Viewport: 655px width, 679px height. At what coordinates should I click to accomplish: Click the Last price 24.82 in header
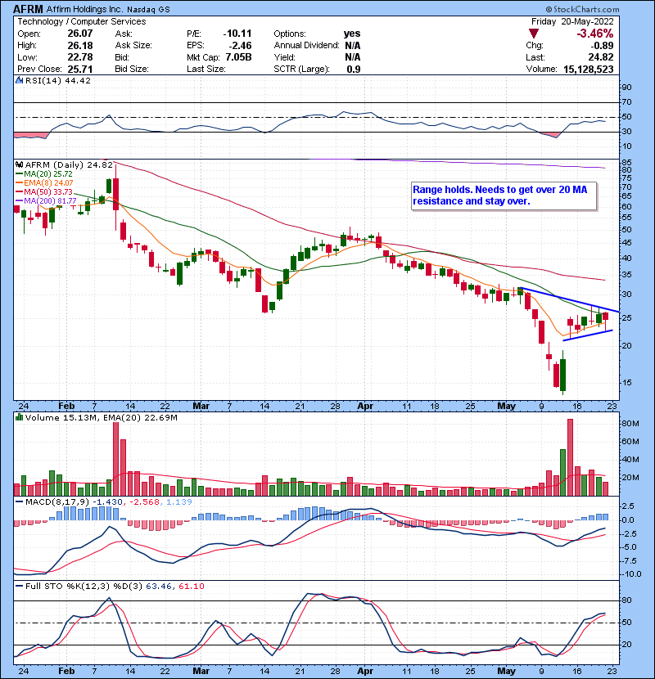[601, 57]
